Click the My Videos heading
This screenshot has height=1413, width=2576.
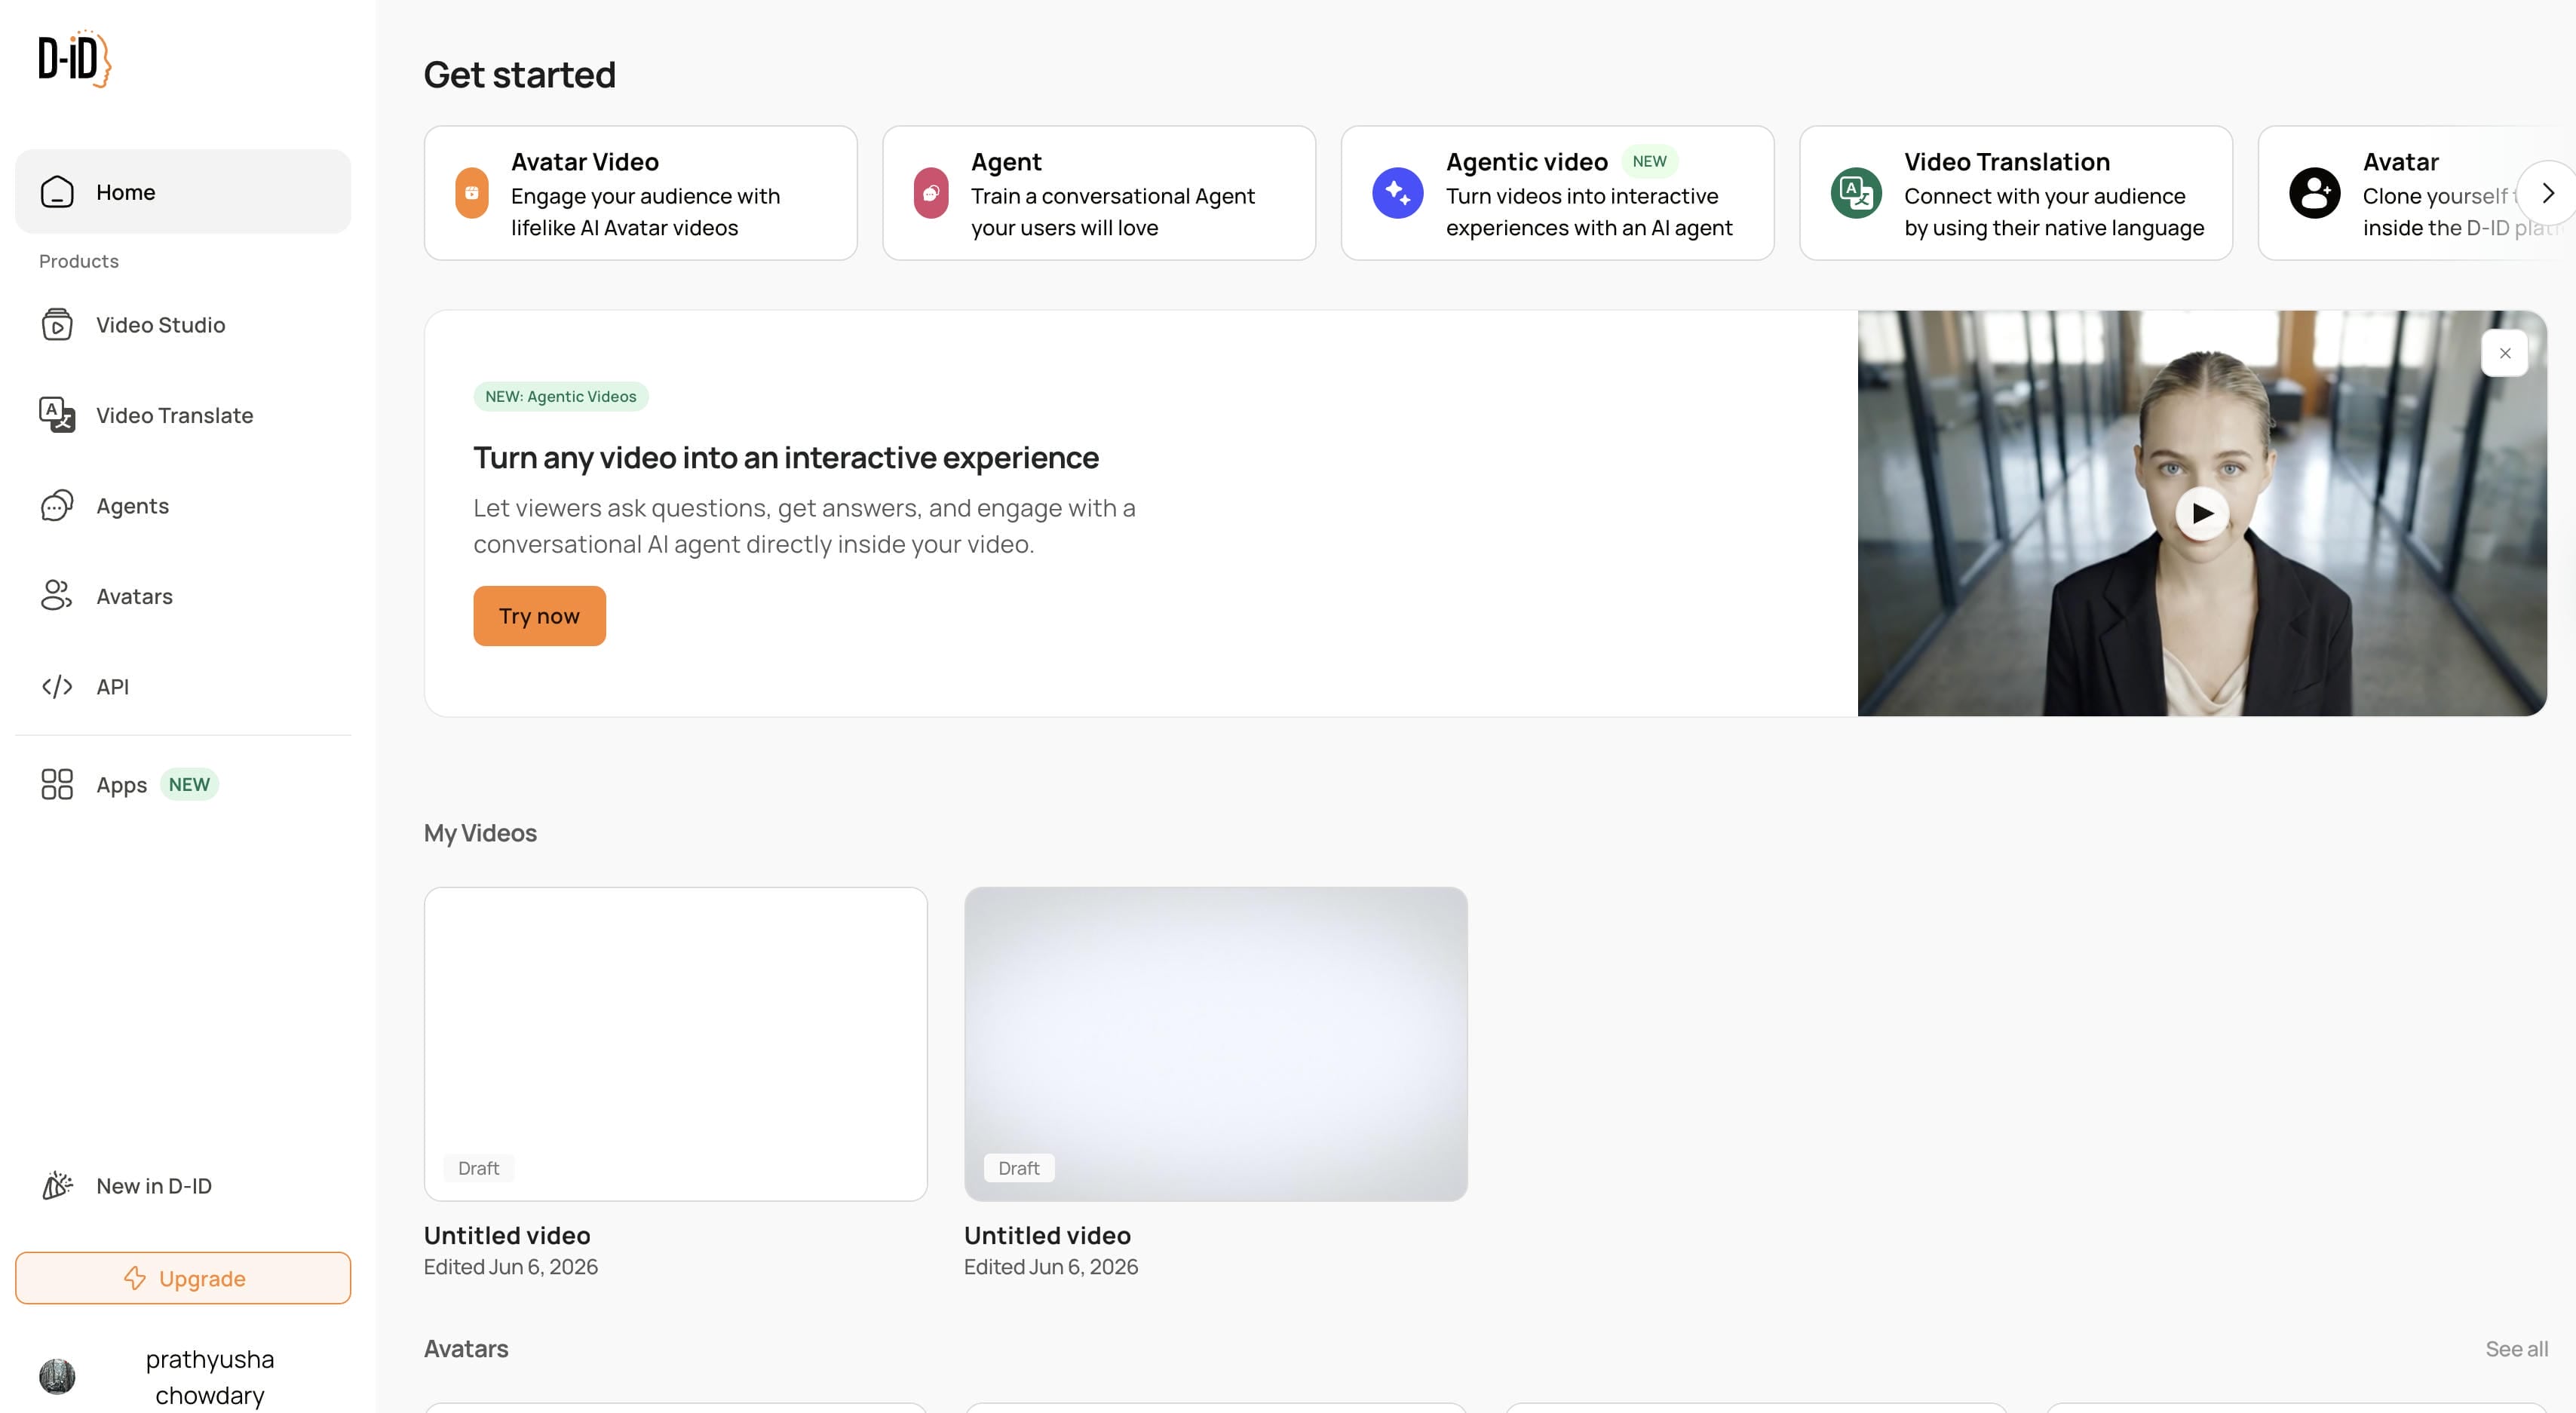pyautogui.click(x=480, y=833)
